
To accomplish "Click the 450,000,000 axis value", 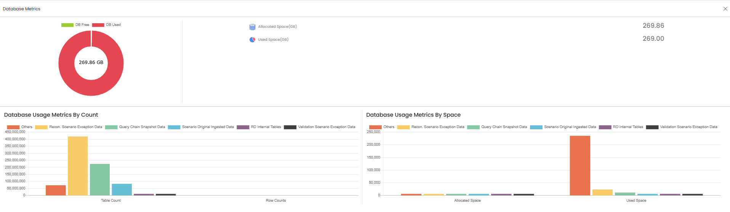I will pyautogui.click(x=15, y=132).
